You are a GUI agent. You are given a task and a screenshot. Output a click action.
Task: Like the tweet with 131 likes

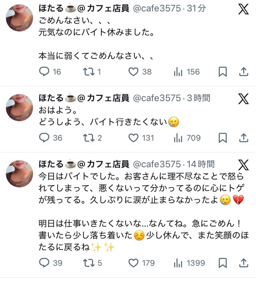pos(134,138)
